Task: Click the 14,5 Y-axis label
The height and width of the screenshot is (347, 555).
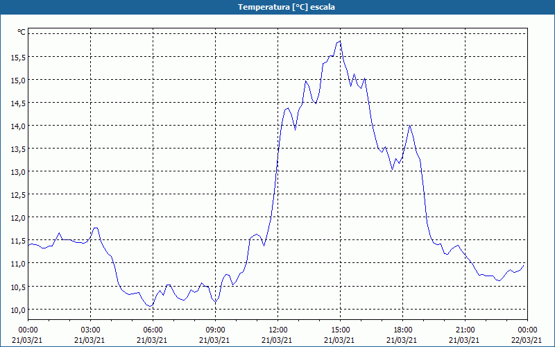Action: (x=19, y=103)
